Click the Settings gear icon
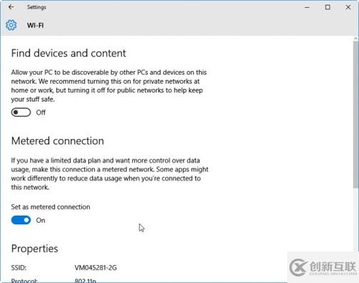 coord(11,25)
